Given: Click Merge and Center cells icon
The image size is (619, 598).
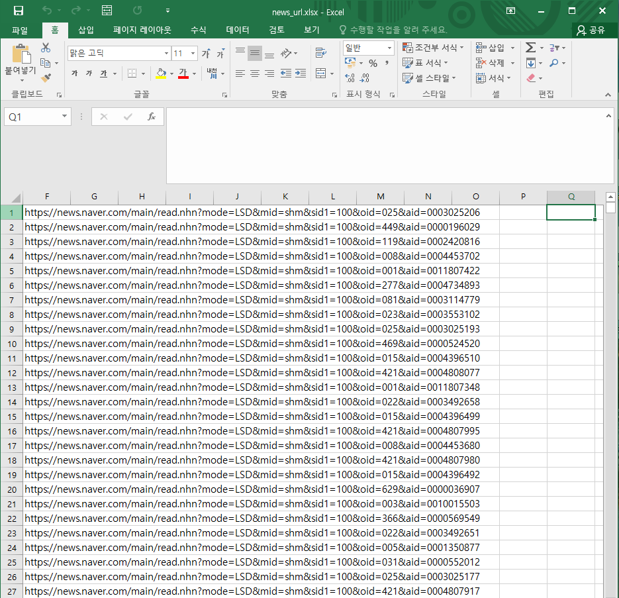Looking at the screenshot, I should tap(321, 74).
